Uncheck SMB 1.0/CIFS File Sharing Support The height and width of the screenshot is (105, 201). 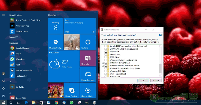106,49
